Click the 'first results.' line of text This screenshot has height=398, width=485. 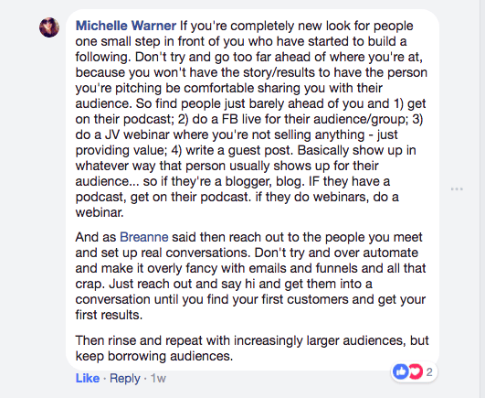point(109,315)
